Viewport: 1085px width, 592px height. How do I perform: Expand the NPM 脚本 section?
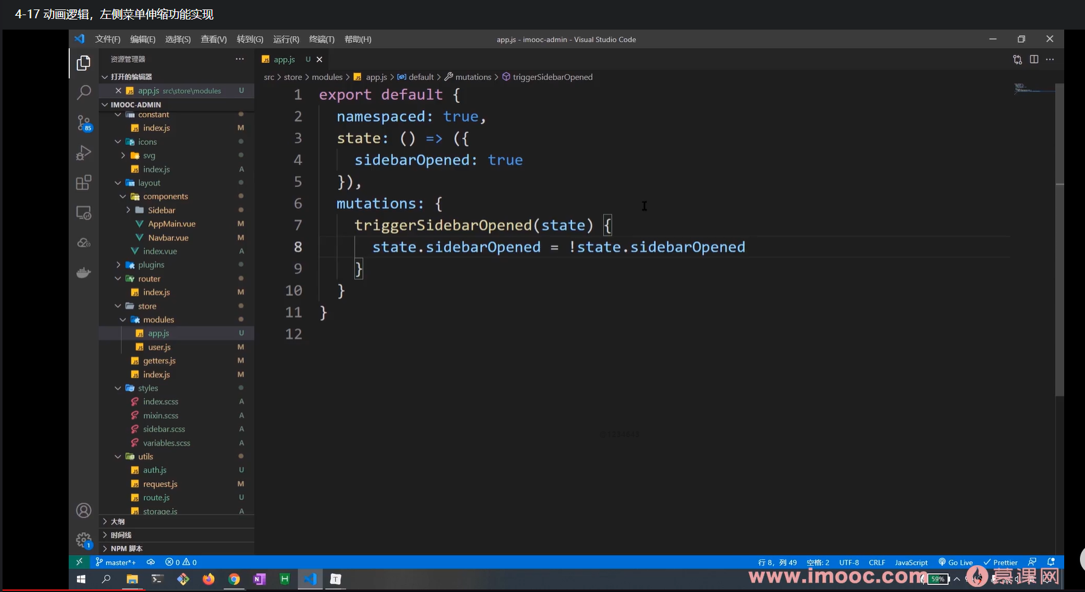point(176,549)
